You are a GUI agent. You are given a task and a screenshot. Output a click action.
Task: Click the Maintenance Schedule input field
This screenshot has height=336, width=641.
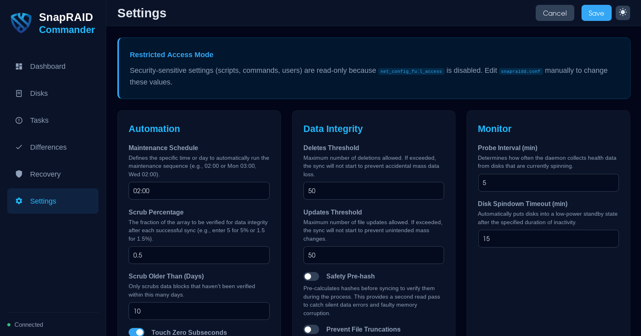point(199,191)
